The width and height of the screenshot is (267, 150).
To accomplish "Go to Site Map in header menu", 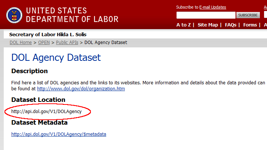I will point(208,25).
